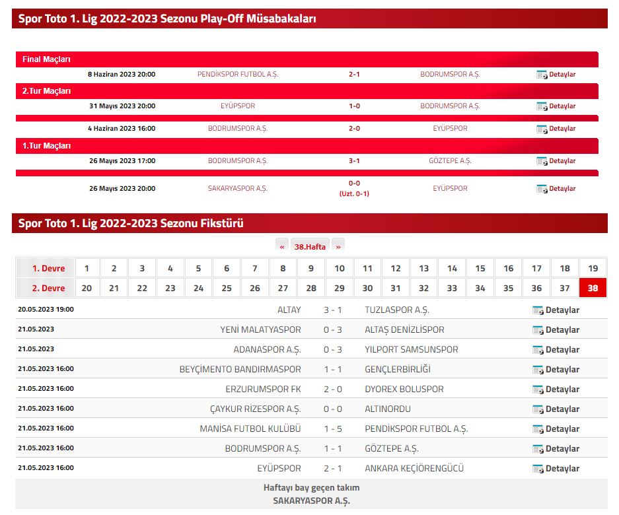The width and height of the screenshot is (619, 515).
Task: Click details icon for Erzurumspor vs Boluspor
Action: point(538,389)
